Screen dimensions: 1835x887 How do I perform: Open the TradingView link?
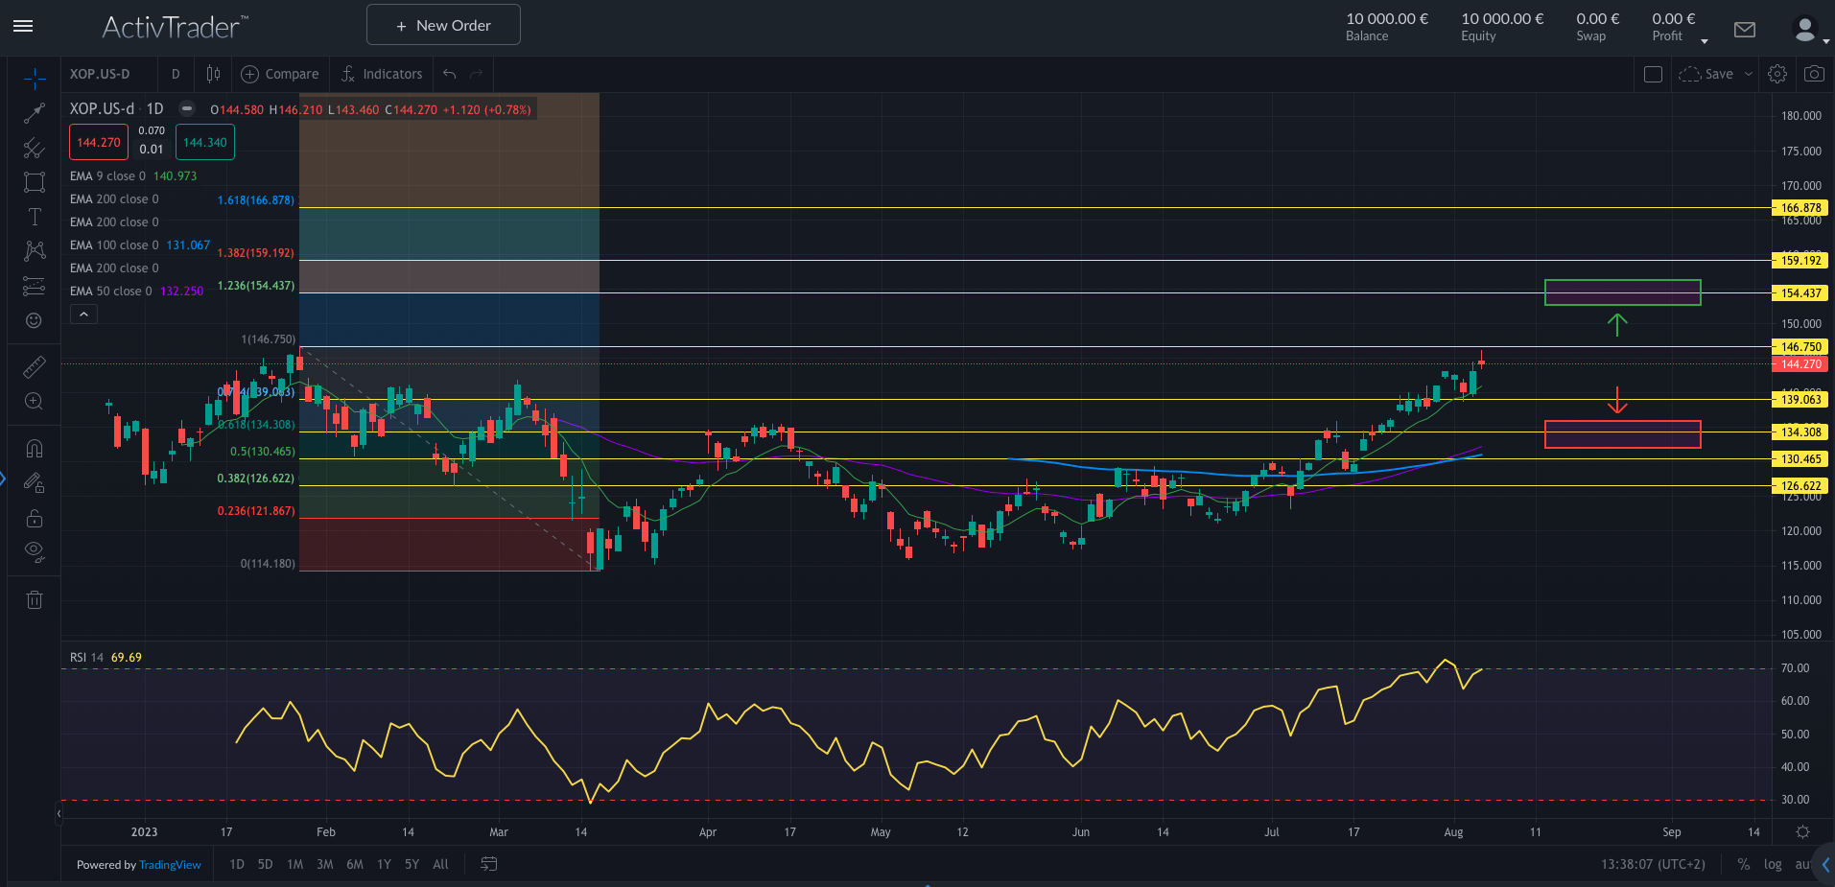tap(170, 865)
